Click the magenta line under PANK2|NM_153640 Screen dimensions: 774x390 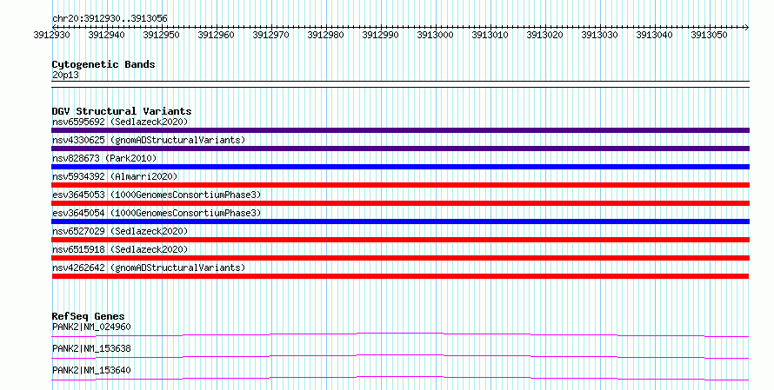[x=400, y=378]
